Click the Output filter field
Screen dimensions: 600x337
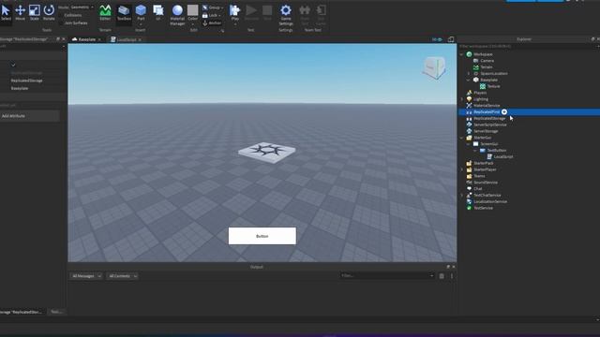pos(386,275)
